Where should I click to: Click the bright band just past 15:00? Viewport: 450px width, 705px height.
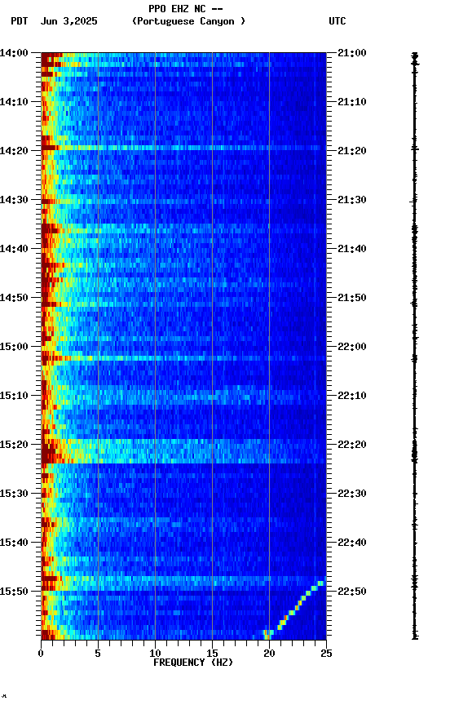183,358
